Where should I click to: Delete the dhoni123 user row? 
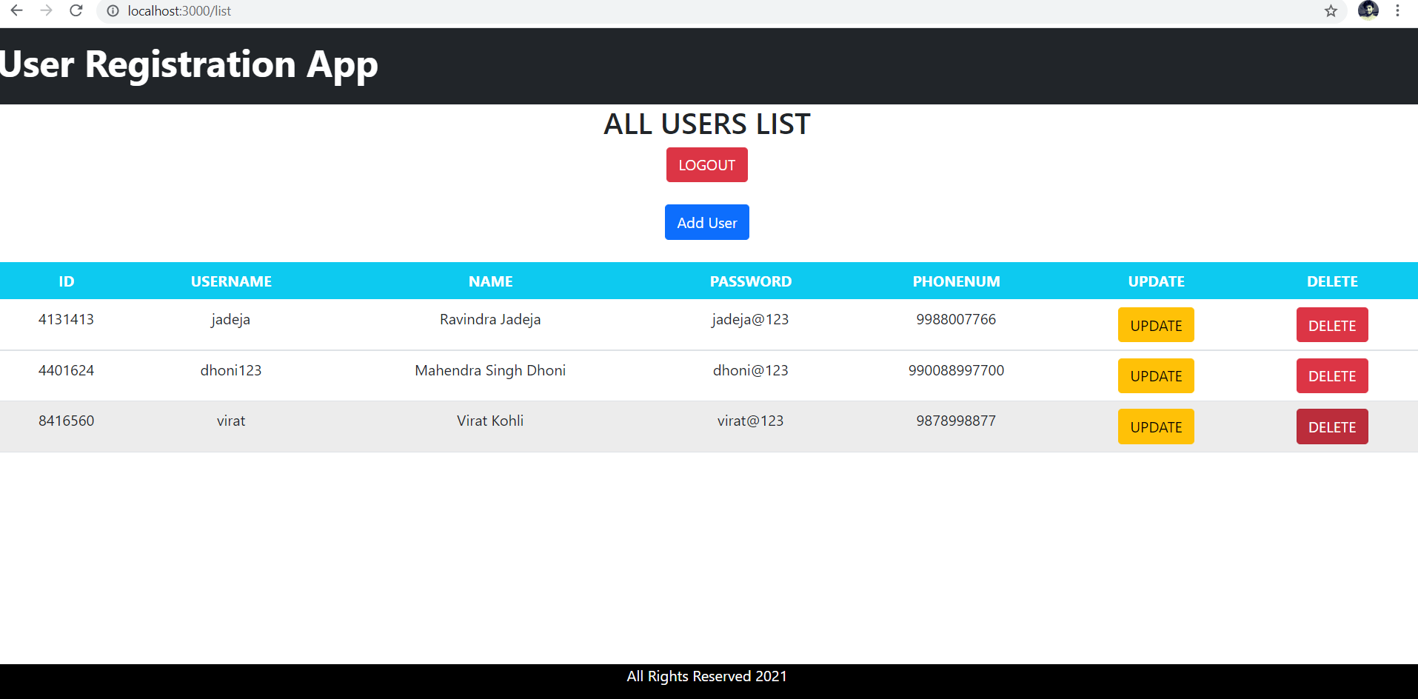point(1332,375)
